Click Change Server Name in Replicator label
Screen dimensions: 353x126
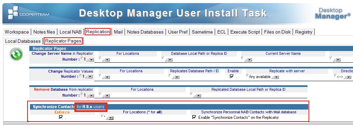click(62, 53)
